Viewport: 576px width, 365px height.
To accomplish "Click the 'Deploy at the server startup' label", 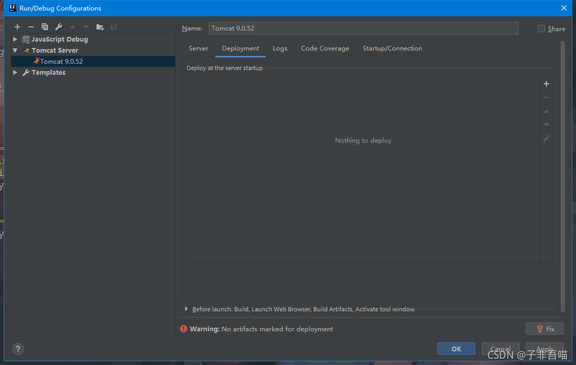I will pyautogui.click(x=225, y=68).
